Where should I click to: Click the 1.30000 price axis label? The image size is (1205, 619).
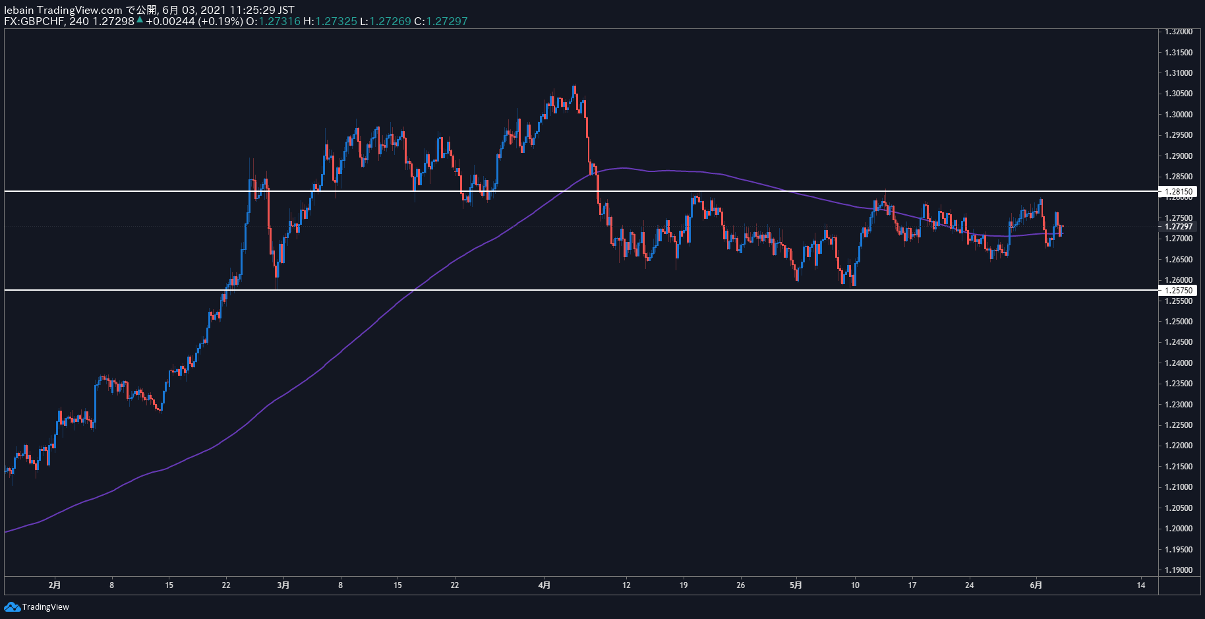click(x=1179, y=115)
